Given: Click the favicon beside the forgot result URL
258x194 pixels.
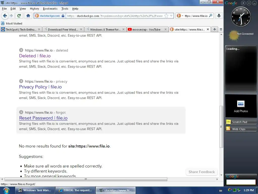Looking at the screenshot, I should tap(21, 112).
